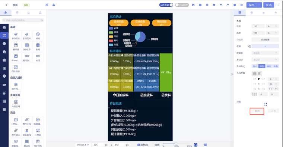The height and width of the screenshot is (147, 283).
Task: Add the 附件上传 component
Action: click(x=27, y=121)
